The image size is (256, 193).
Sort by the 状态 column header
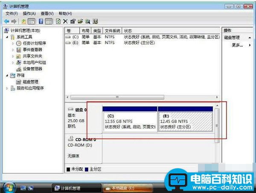(171, 31)
